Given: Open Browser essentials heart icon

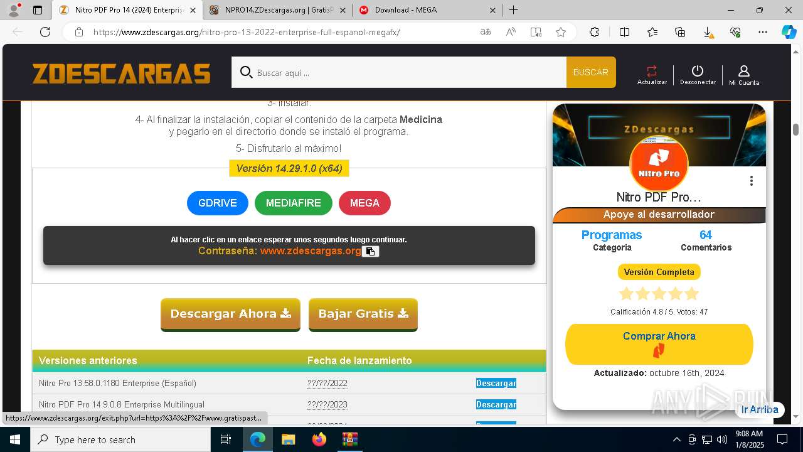Looking at the screenshot, I should coord(735,32).
